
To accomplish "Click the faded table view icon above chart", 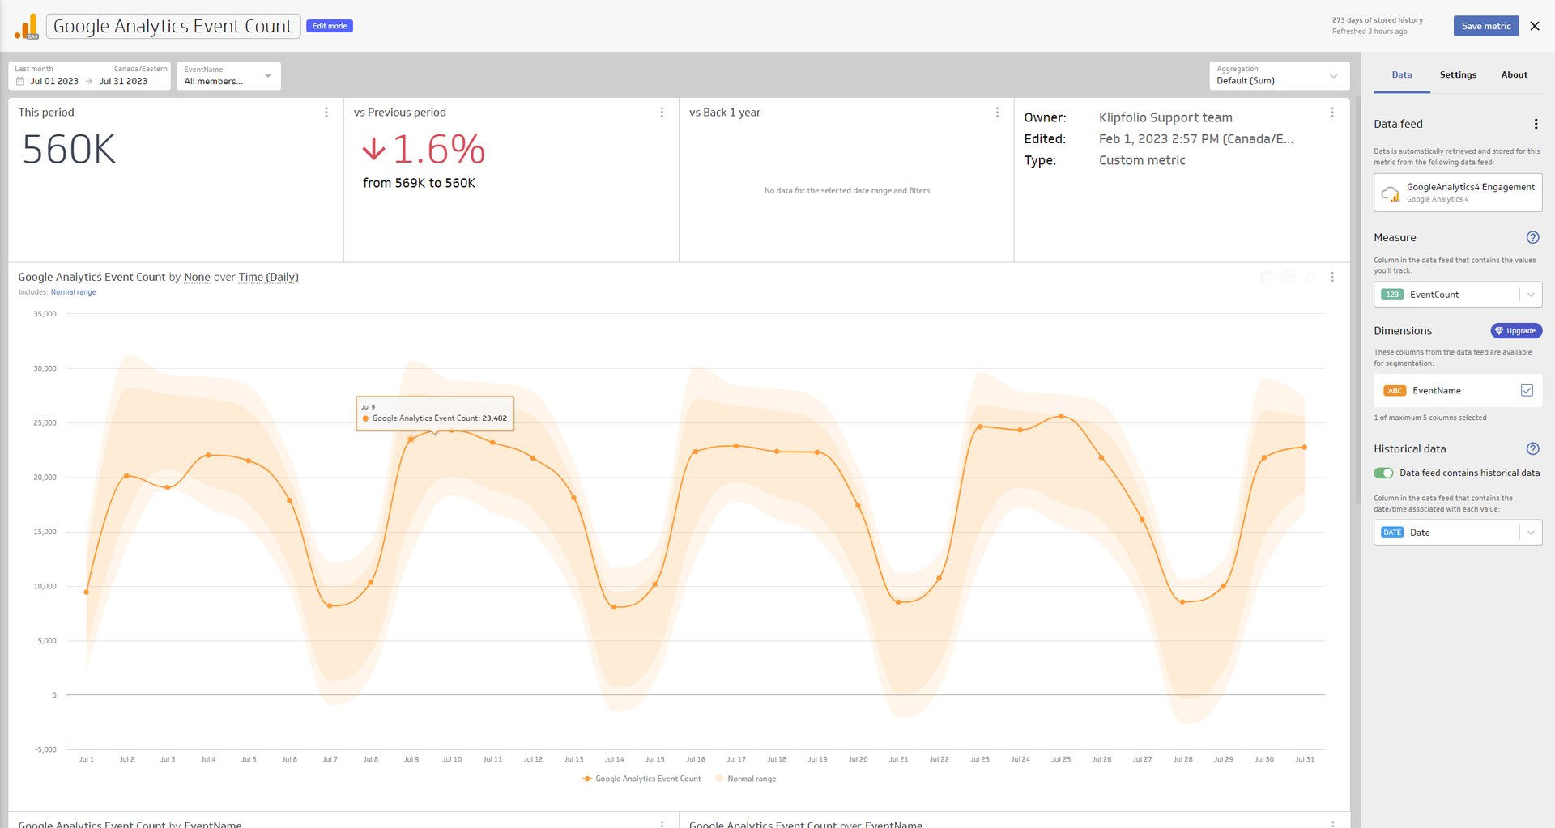I will 1266,277.
